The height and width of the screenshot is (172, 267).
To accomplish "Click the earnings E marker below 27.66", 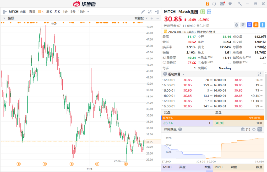I will tap(126, 164).
